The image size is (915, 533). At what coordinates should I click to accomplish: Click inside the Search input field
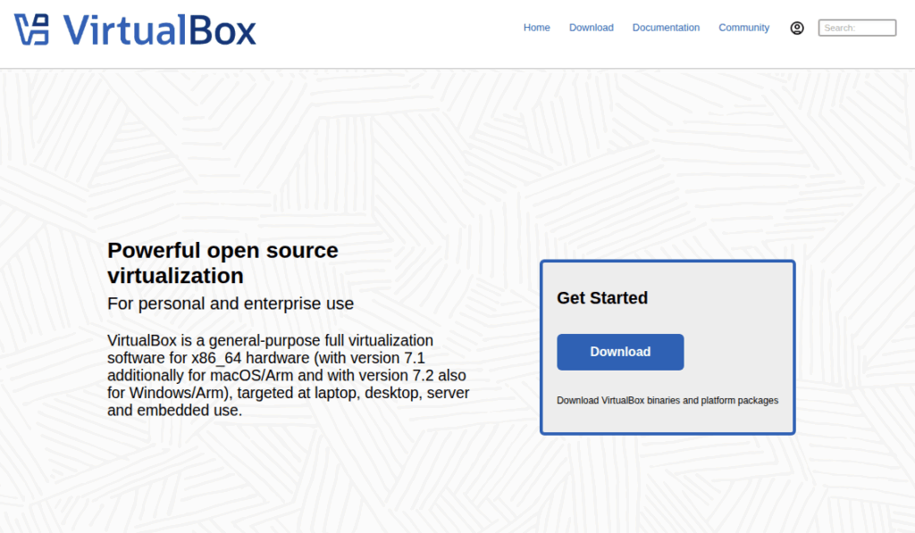pos(856,28)
